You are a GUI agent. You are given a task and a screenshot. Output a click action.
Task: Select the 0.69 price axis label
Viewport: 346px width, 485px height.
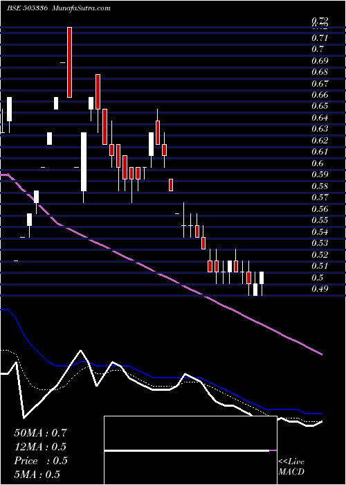point(320,61)
